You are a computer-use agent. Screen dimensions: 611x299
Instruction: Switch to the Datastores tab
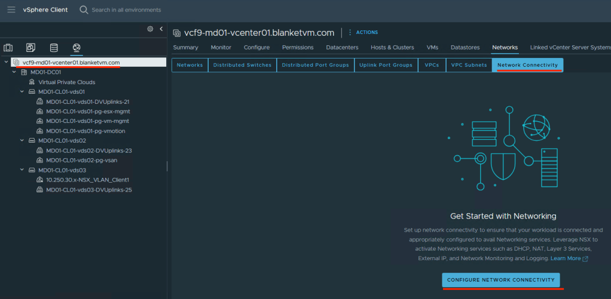click(x=465, y=47)
